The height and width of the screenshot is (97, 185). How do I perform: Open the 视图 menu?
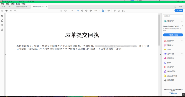point(13,4)
